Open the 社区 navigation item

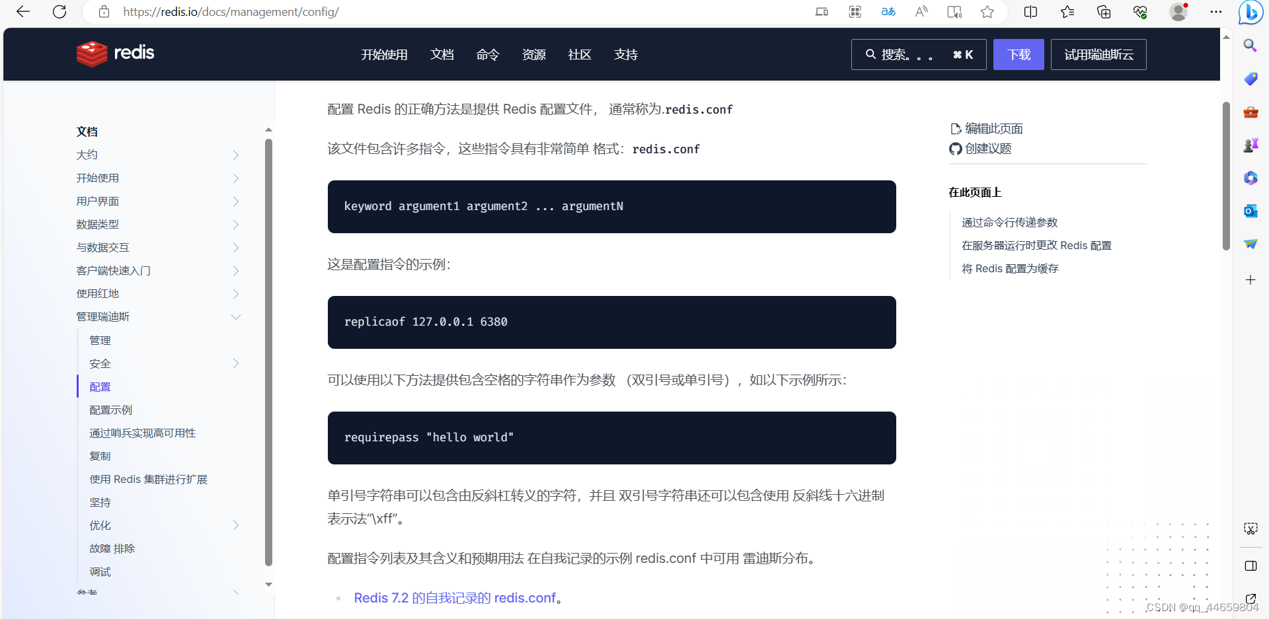[580, 55]
